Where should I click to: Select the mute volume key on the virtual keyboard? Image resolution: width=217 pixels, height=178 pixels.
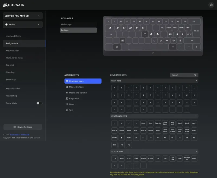pyautogui.click(x=167, y=41)
